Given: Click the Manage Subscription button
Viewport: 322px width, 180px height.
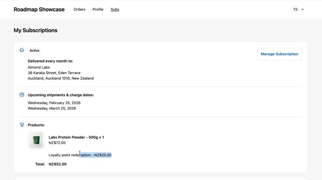Looking at the screenshot, I should 279,54.
